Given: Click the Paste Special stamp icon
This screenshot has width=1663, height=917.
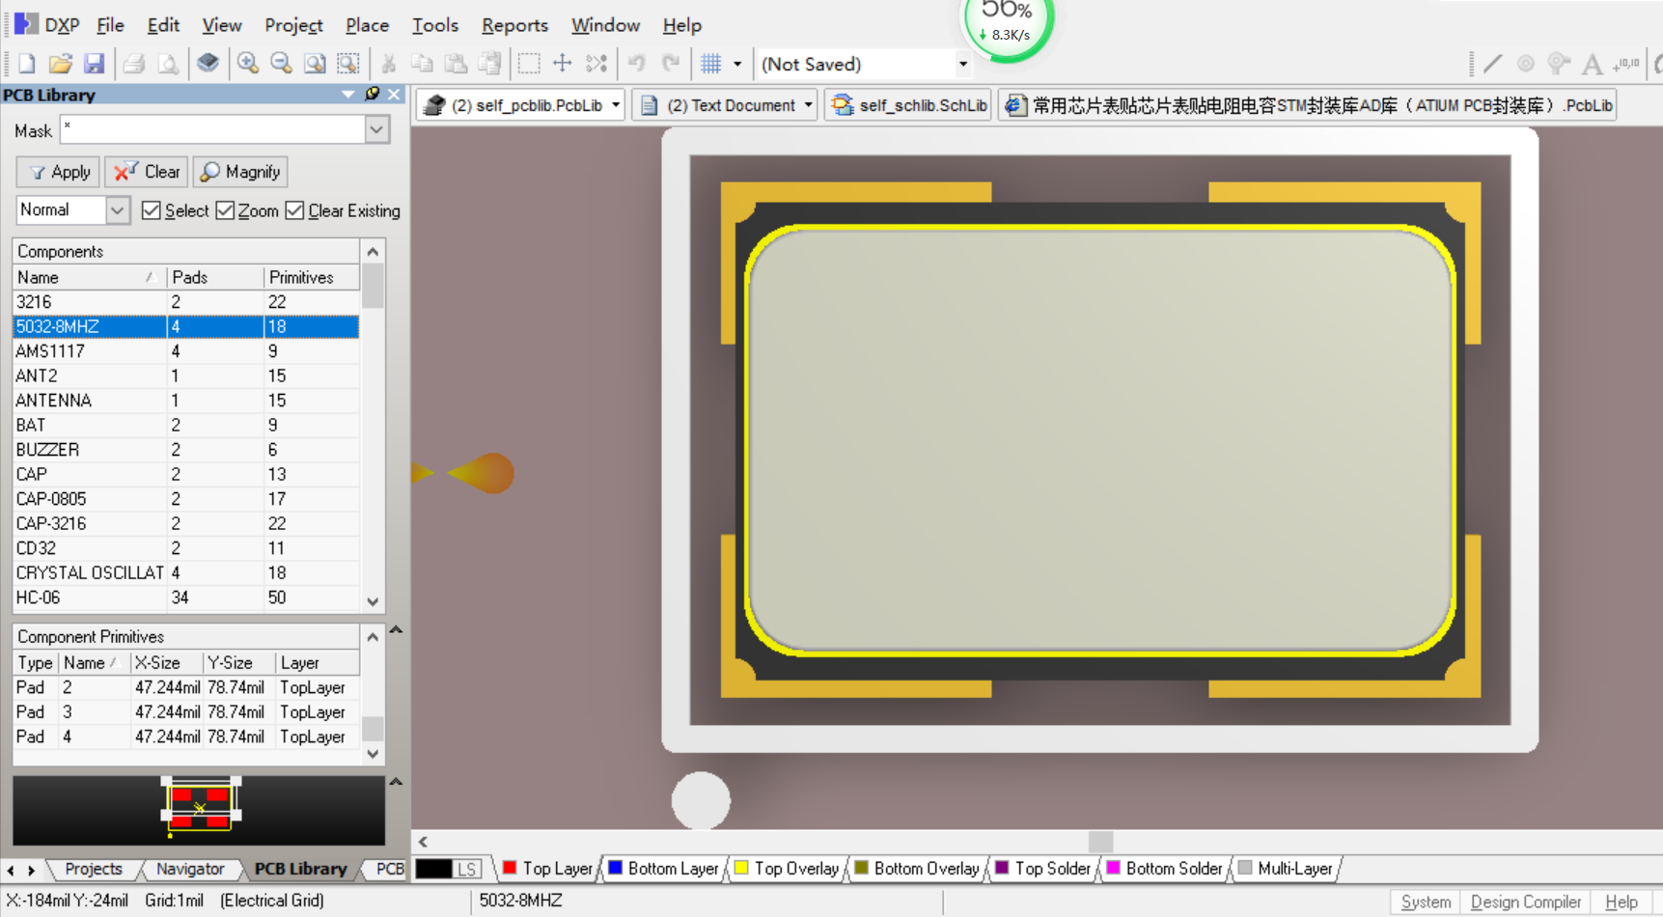Looking at the screenshot, I should (x=489, y=64).
